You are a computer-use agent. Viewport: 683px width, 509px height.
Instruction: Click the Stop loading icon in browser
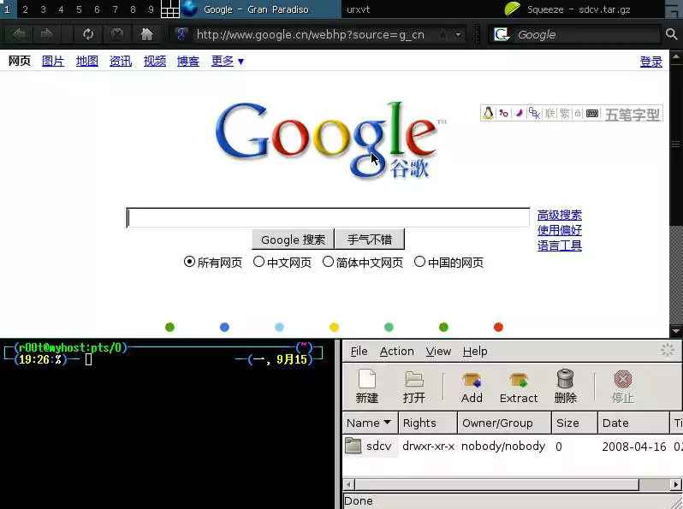[x=117, y=34]
